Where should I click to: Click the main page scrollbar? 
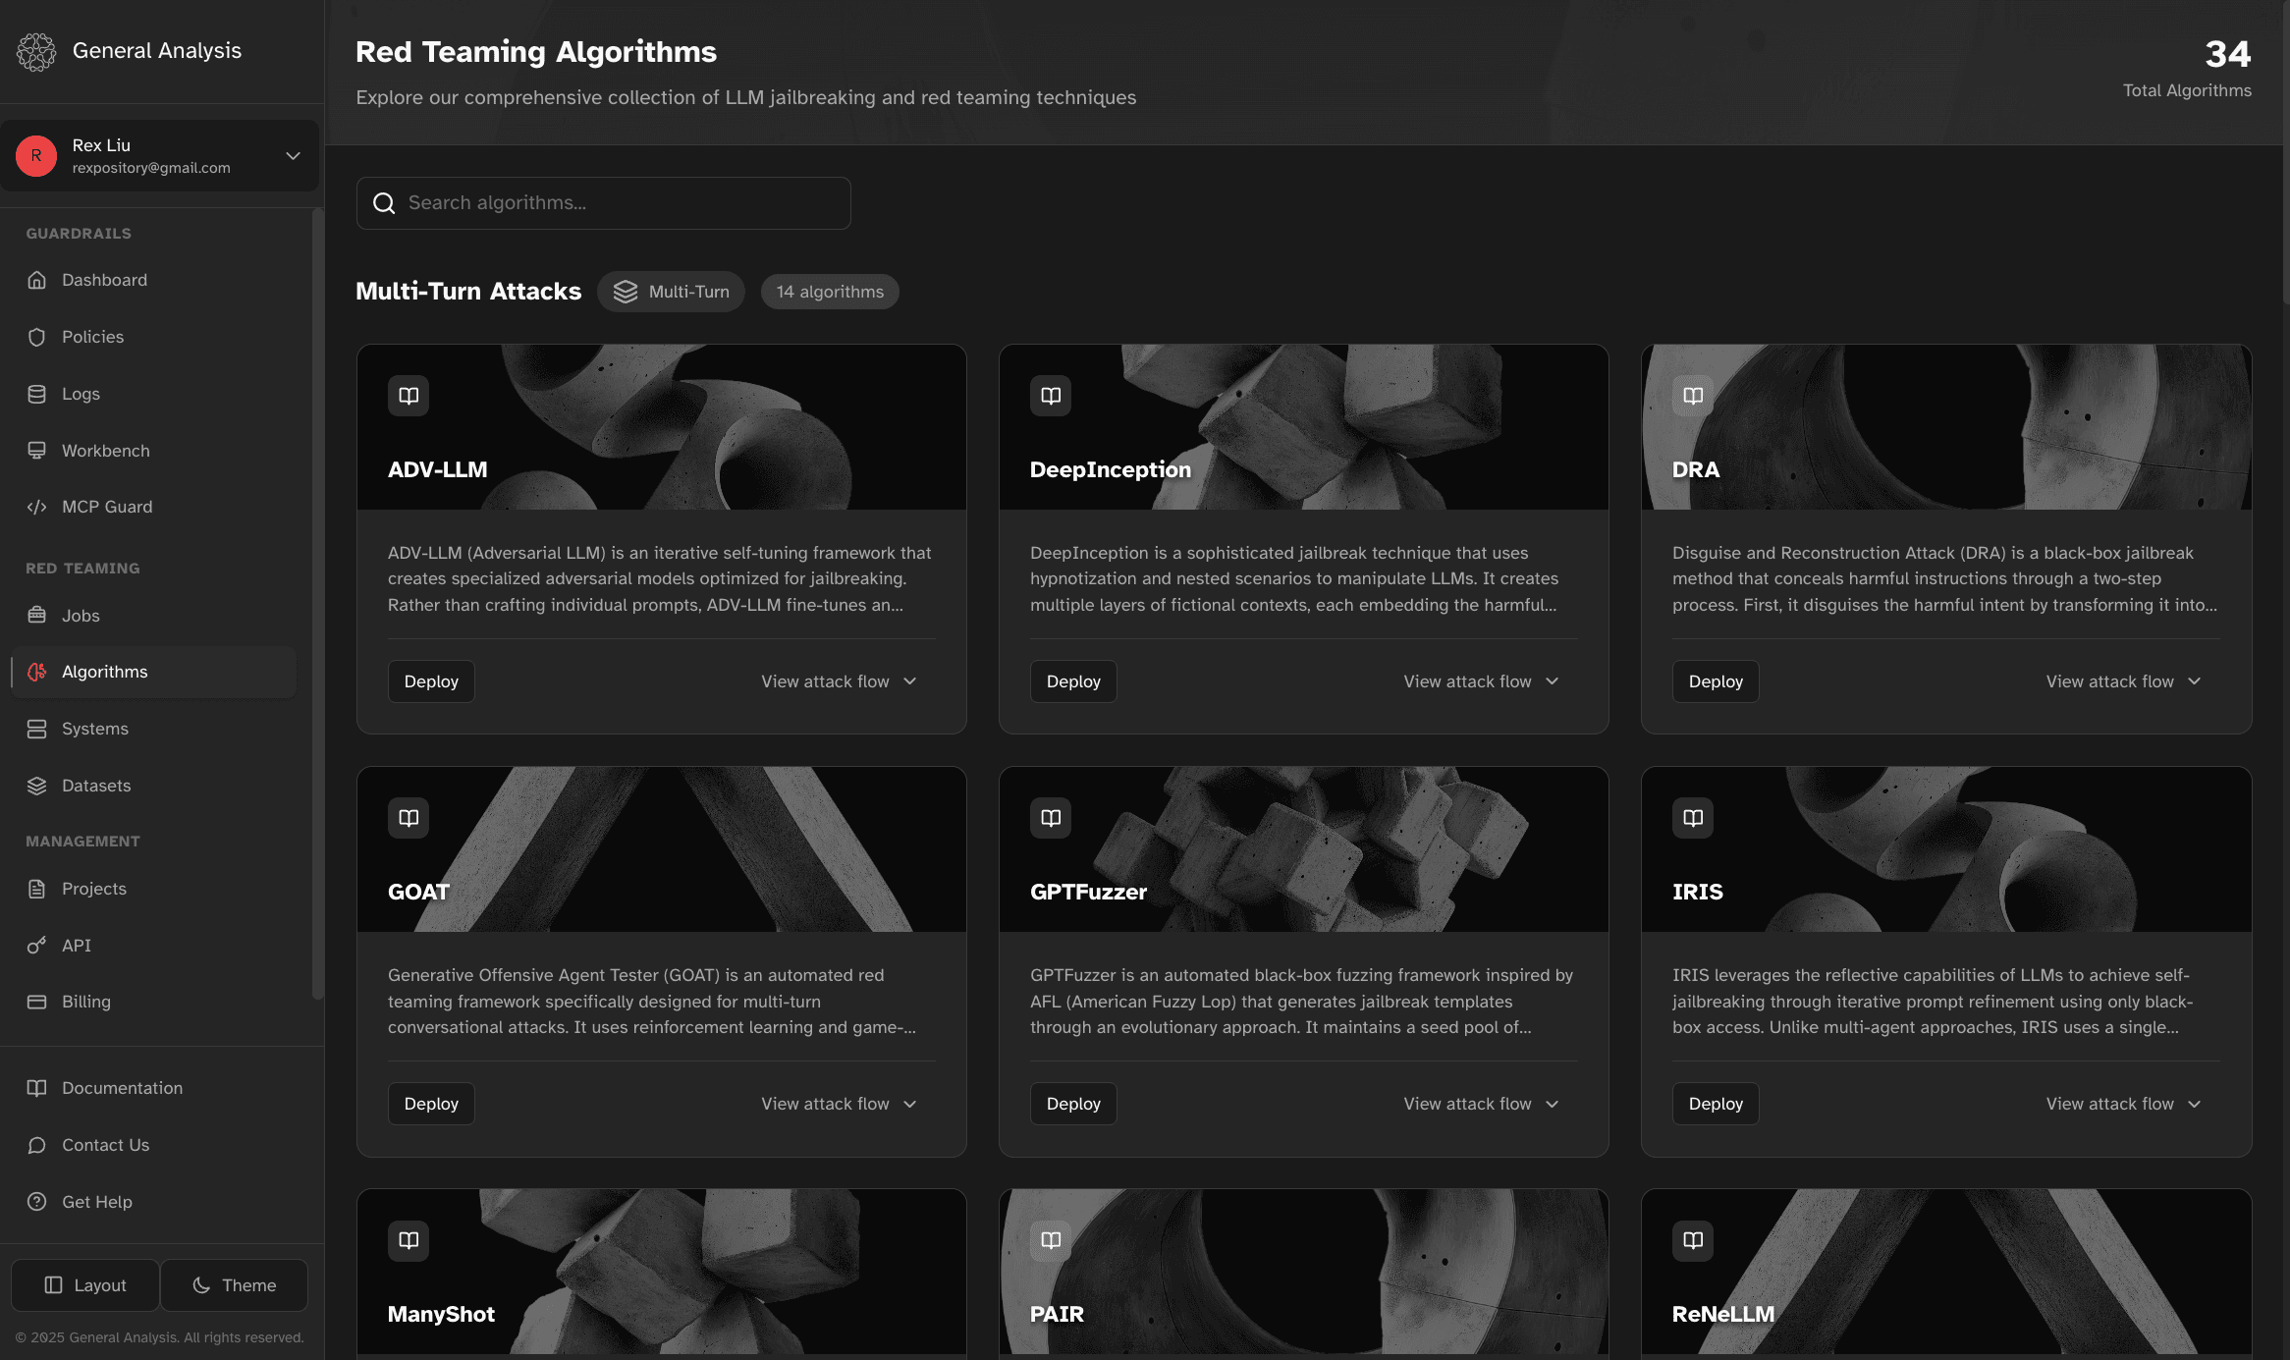click(x=2286, y=152)
